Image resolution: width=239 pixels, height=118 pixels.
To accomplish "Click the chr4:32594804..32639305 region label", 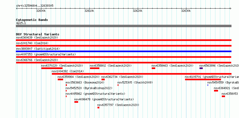I will coord(35,6).
